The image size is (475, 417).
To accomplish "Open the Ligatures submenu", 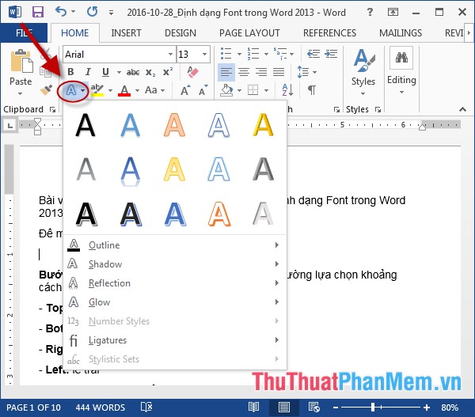I will tap(175, 340).
